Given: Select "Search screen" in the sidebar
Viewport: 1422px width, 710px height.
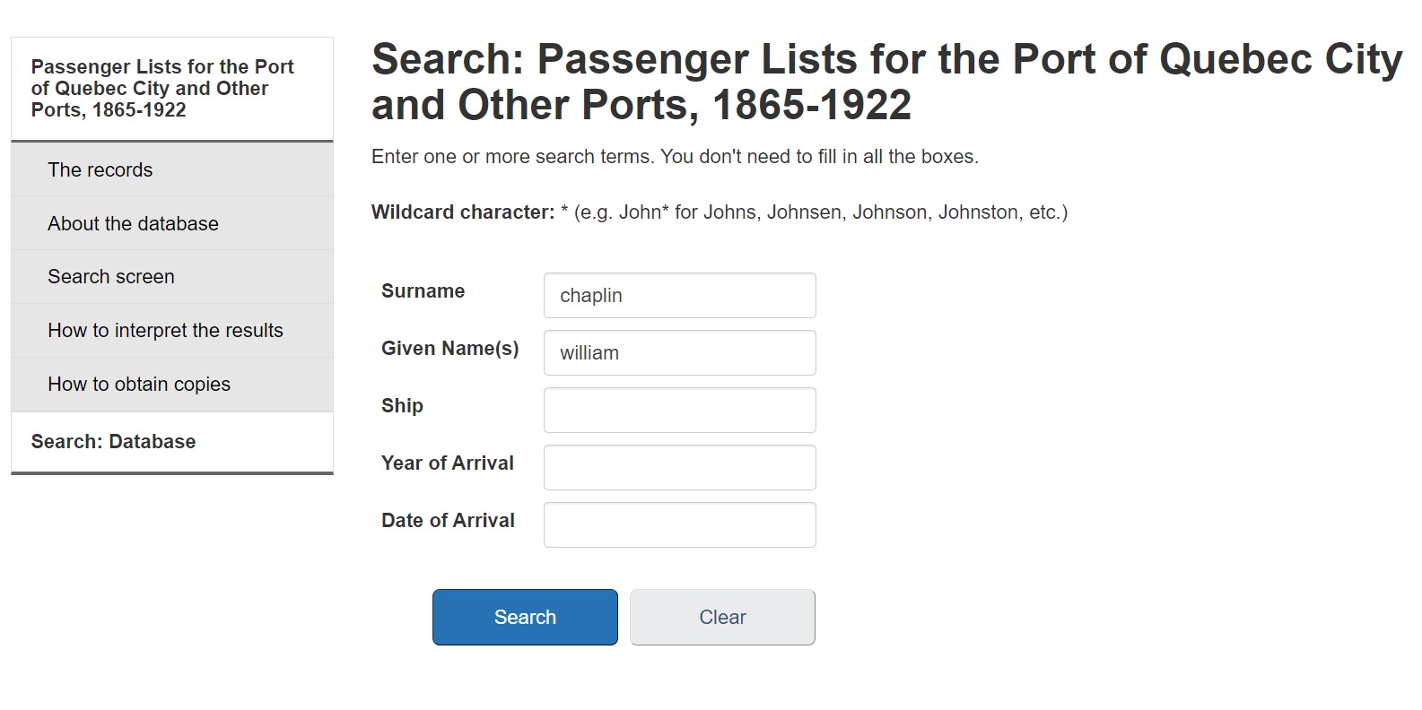Looking at the screenshot, I should [x=111, y=277].
